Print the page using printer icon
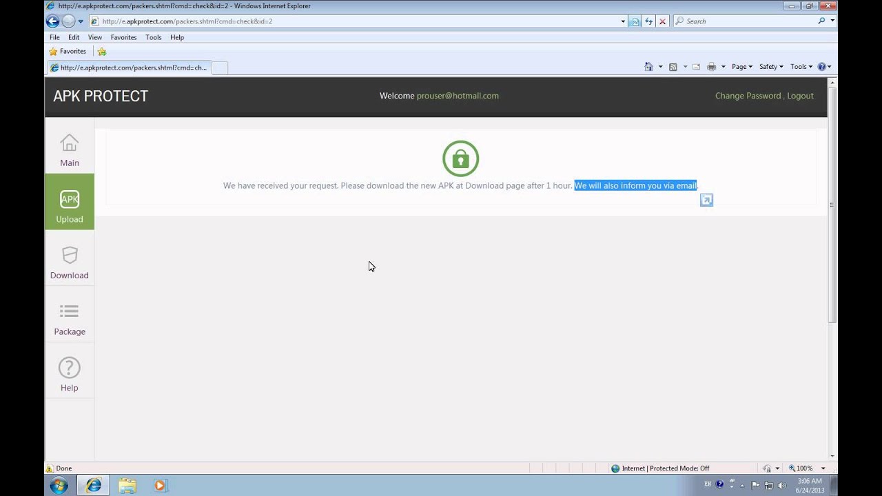 712,67
